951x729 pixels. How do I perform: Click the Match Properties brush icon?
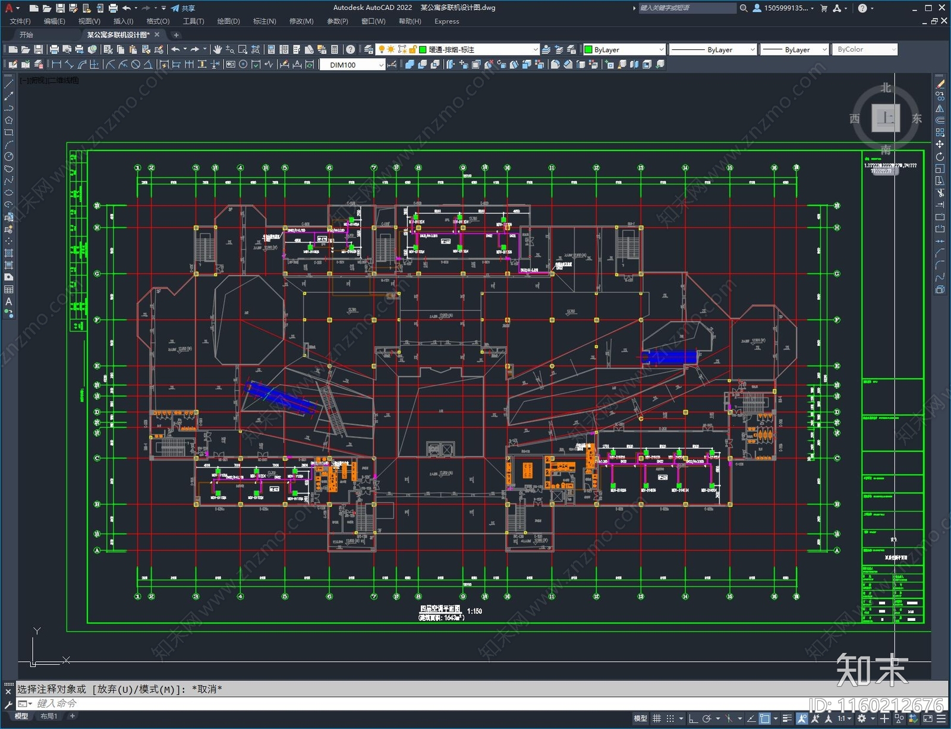coord(146,50)
